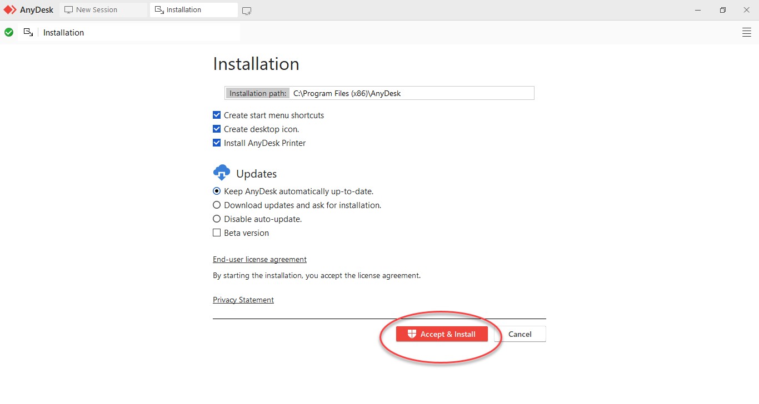Image resolution: width=759 pixels, height=404 pixels.
Task: Open the hamburger menu icon
Action: point(747,33)
